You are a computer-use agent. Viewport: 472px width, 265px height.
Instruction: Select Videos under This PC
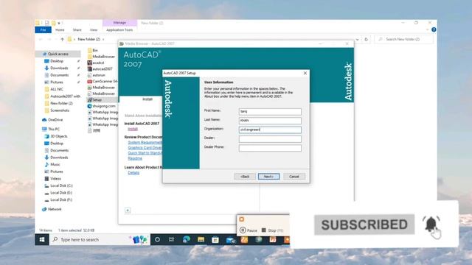click(x=55, y=178)
